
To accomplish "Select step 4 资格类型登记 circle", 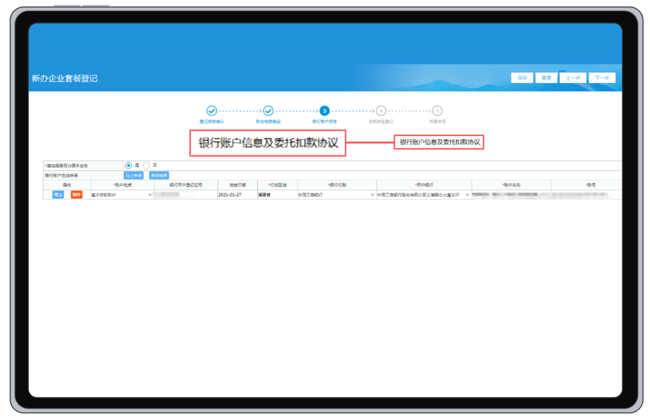I will click(381, 111).
